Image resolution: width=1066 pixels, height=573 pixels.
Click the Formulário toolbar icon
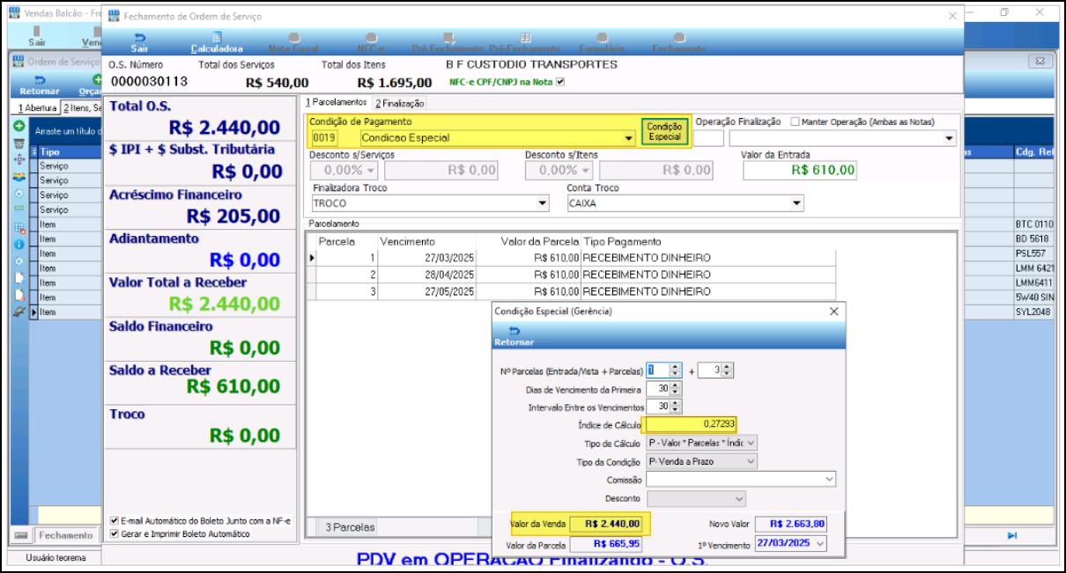pos(601,42)
